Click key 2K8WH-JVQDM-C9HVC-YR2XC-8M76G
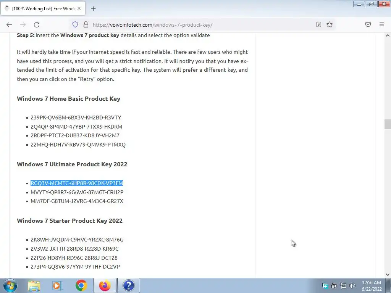391x293 pixels. point(77,240)
